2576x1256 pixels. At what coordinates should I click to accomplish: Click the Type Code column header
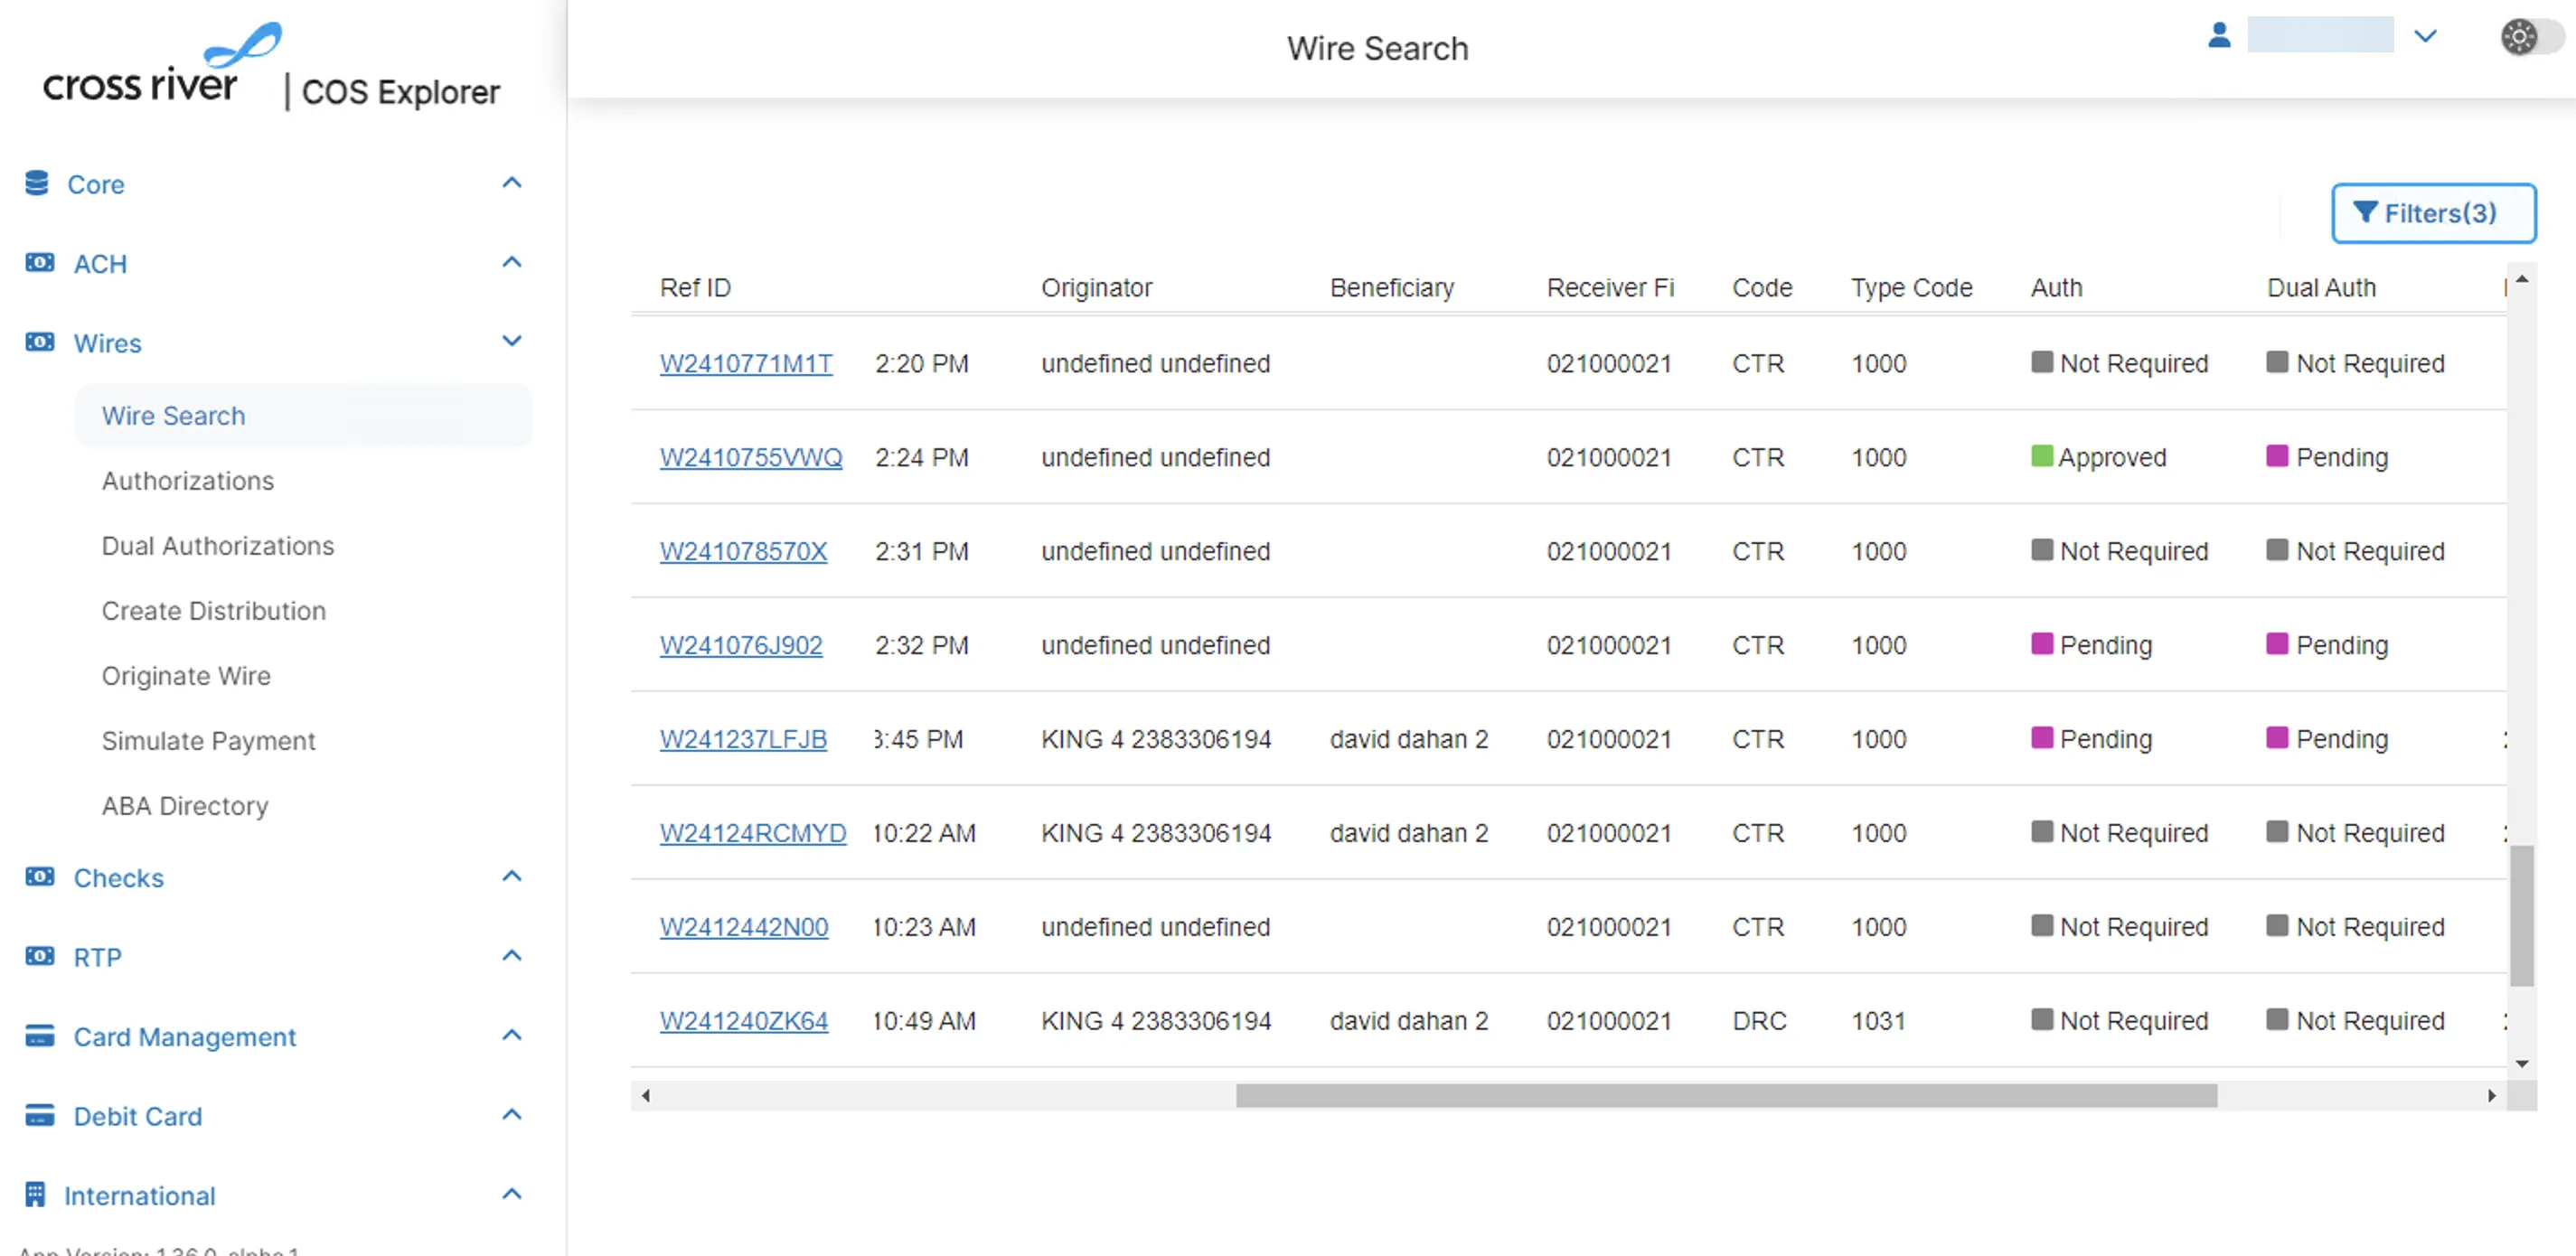[1911, 288]
